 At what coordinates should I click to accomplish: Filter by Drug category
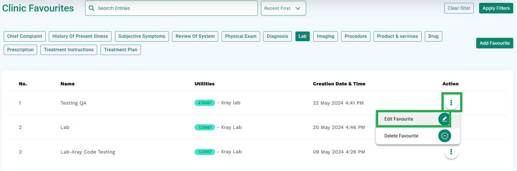point(433,36)
